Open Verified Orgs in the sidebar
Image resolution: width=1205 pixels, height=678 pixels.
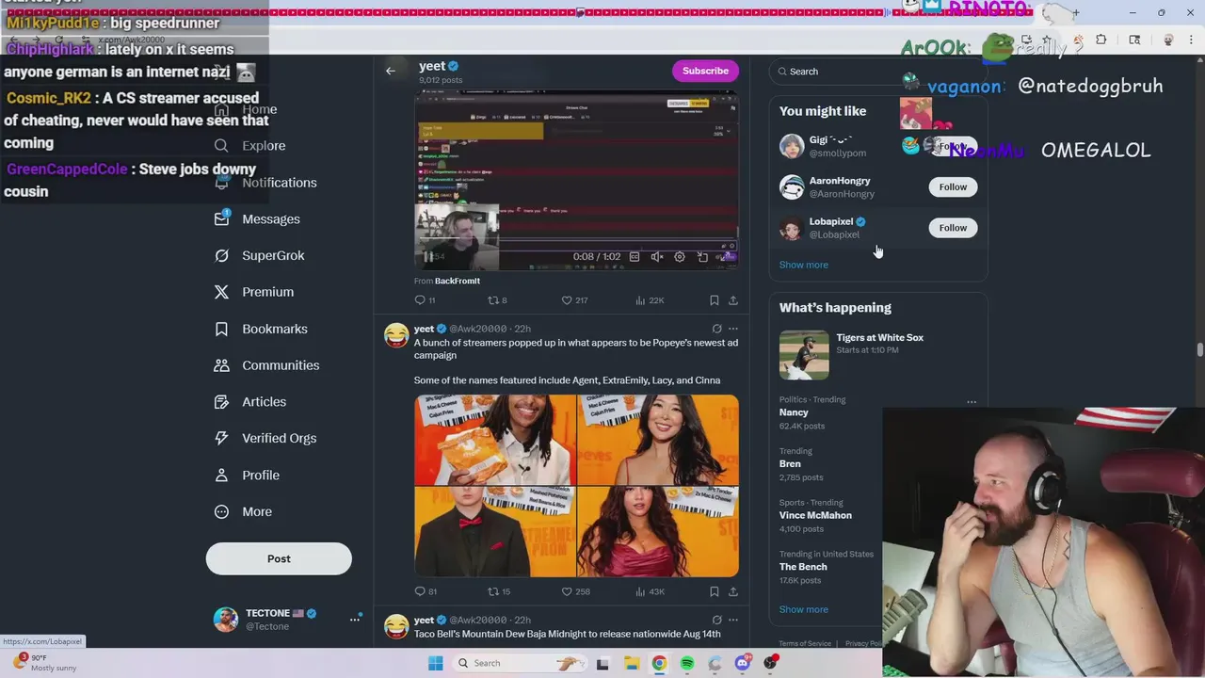(265, 438)
